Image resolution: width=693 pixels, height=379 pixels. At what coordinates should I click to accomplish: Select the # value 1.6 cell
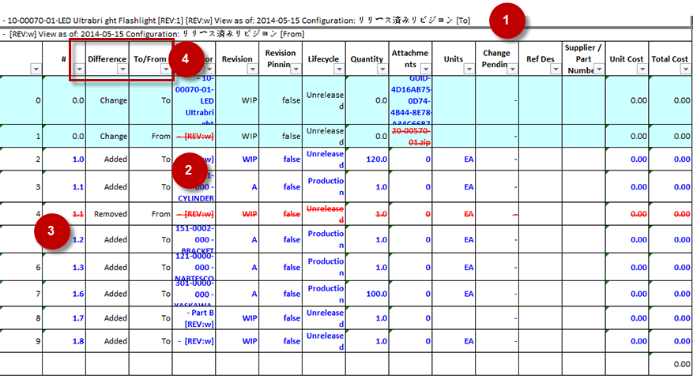[x=64, y=294]
